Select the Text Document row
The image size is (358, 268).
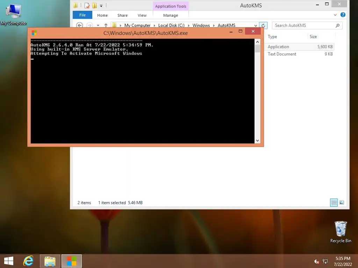pos(300,54)
